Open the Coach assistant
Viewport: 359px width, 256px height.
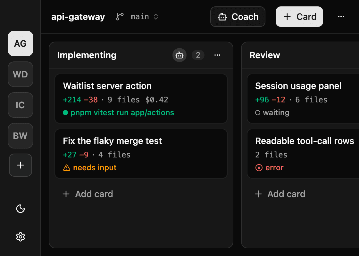pos(238,17)
